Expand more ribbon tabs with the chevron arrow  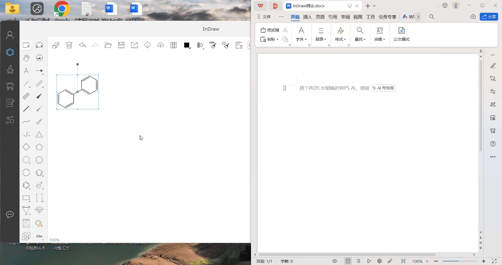coord(418,17)
